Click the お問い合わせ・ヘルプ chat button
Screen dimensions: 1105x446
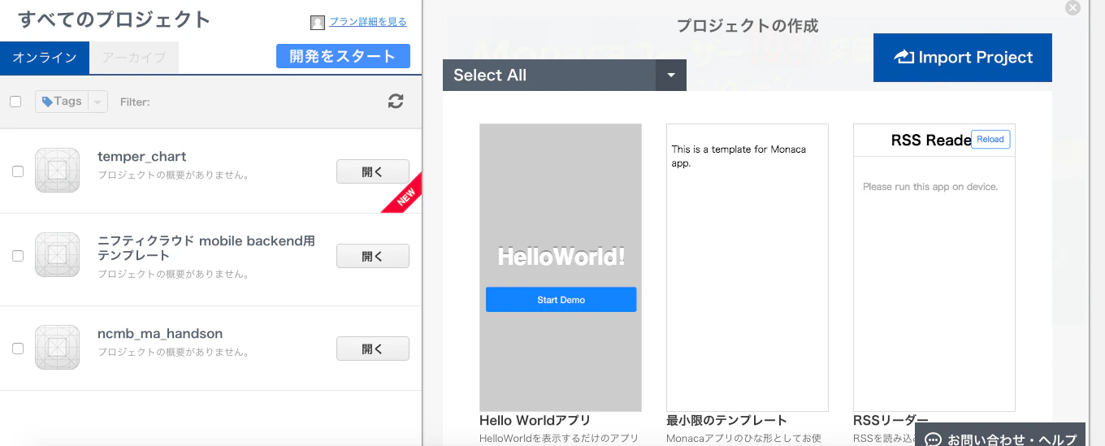pyautogui.click(x=1000, y=435)
